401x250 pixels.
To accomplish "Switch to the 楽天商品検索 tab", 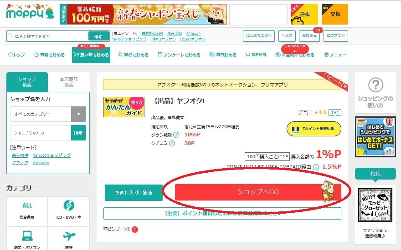I will pos(69,82).
